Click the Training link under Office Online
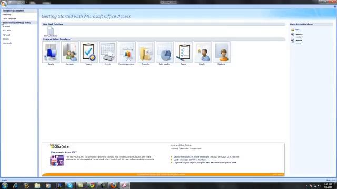 pyautogui.click(x=174, y=148)
